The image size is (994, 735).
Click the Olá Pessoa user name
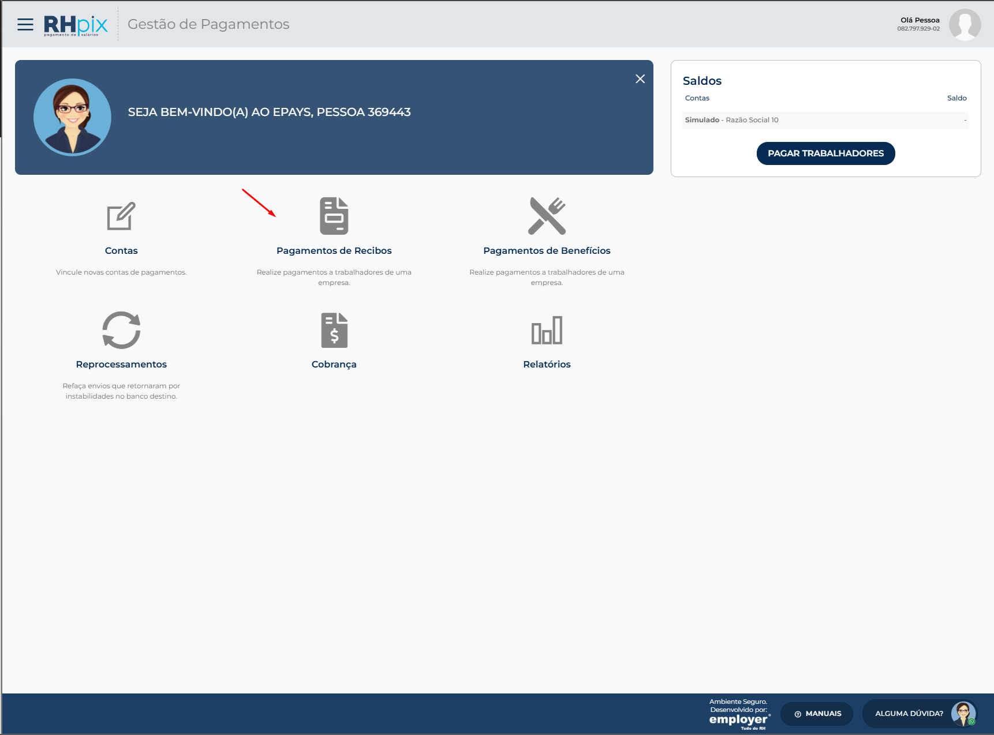(920, 20)
